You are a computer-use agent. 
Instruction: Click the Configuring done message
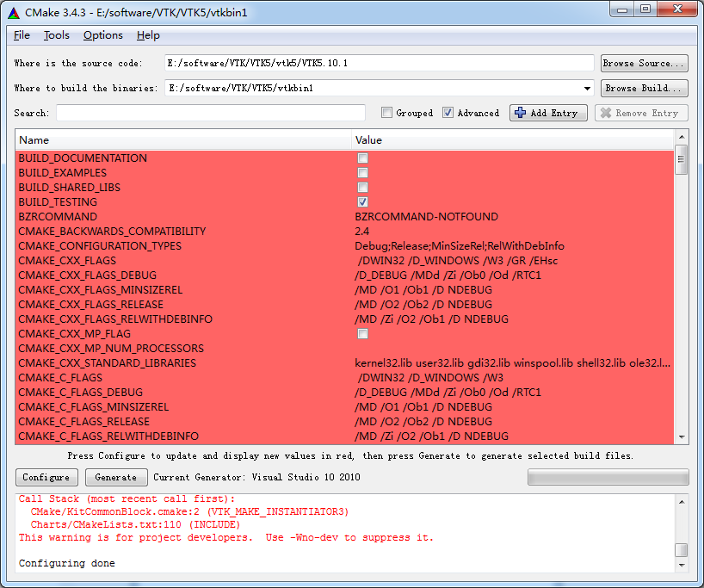pos(67,563)
